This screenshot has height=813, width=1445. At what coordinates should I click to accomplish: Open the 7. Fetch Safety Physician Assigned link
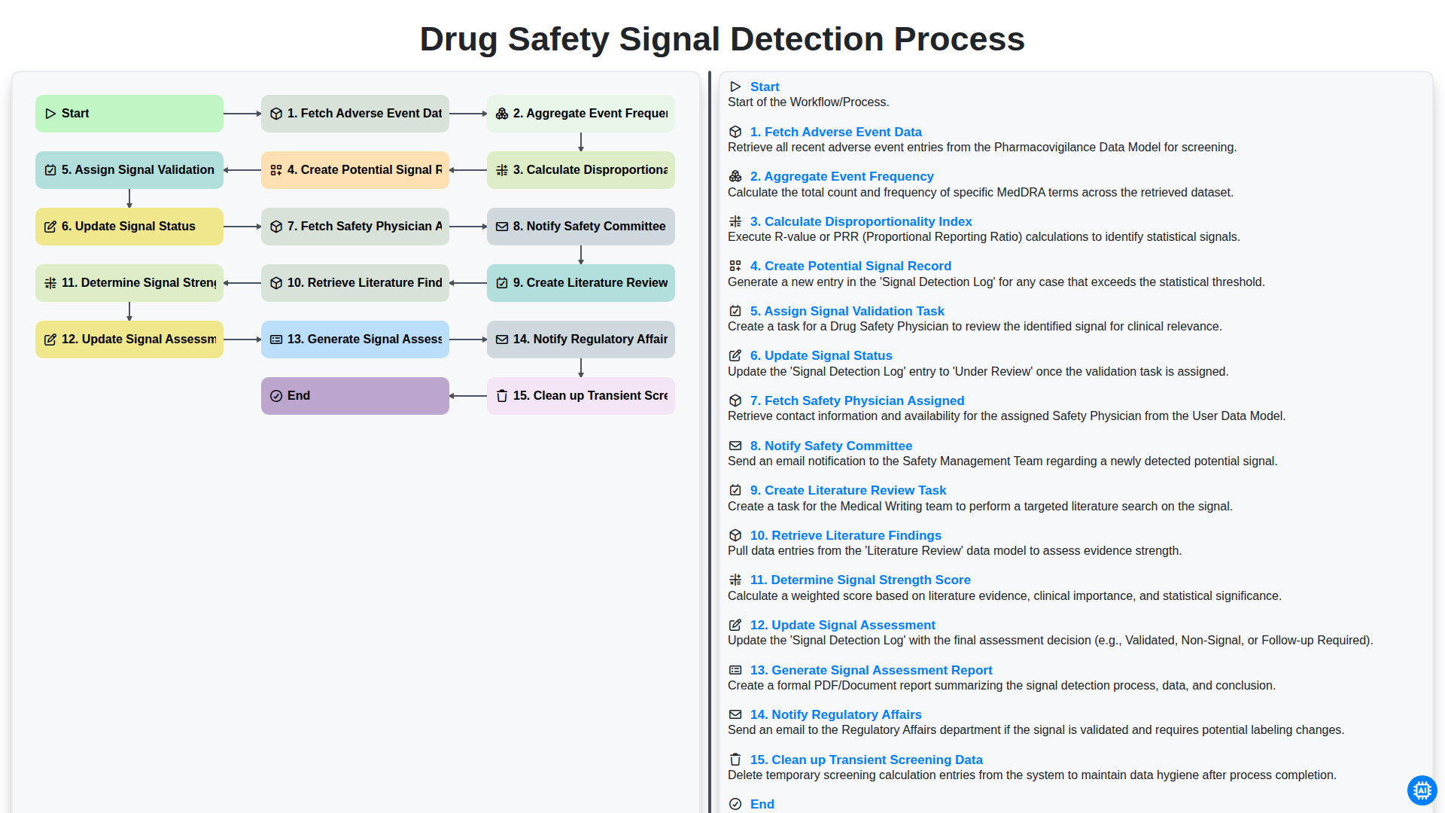857,400
